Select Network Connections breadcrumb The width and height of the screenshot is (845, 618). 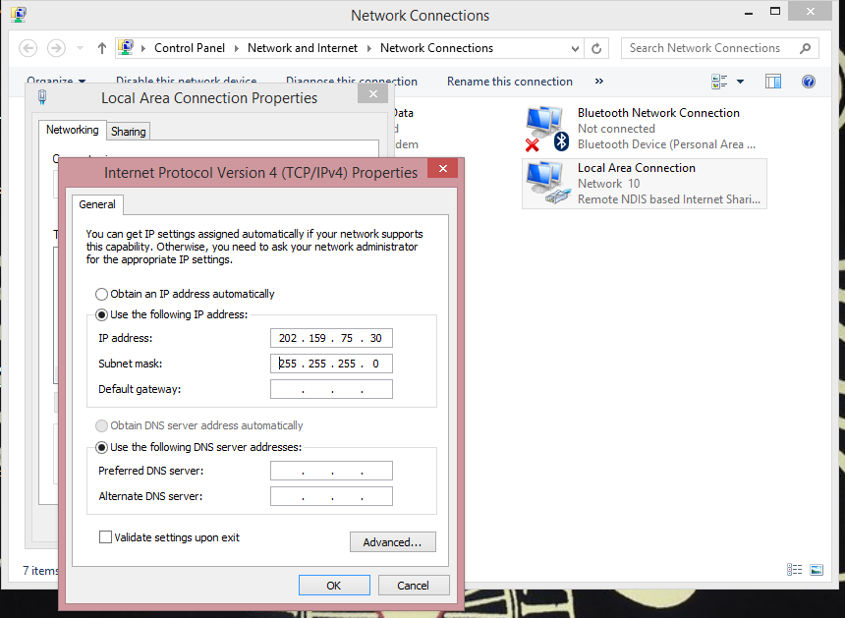436,48
